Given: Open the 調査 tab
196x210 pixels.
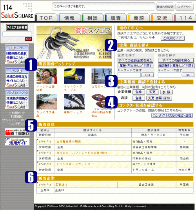Looking at the screenshot, I should (115, 18).
